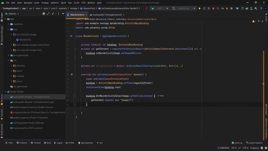The image size is (268, 151).
Task: Click the Debug app bug icon
Action: (x=213, y=8)
